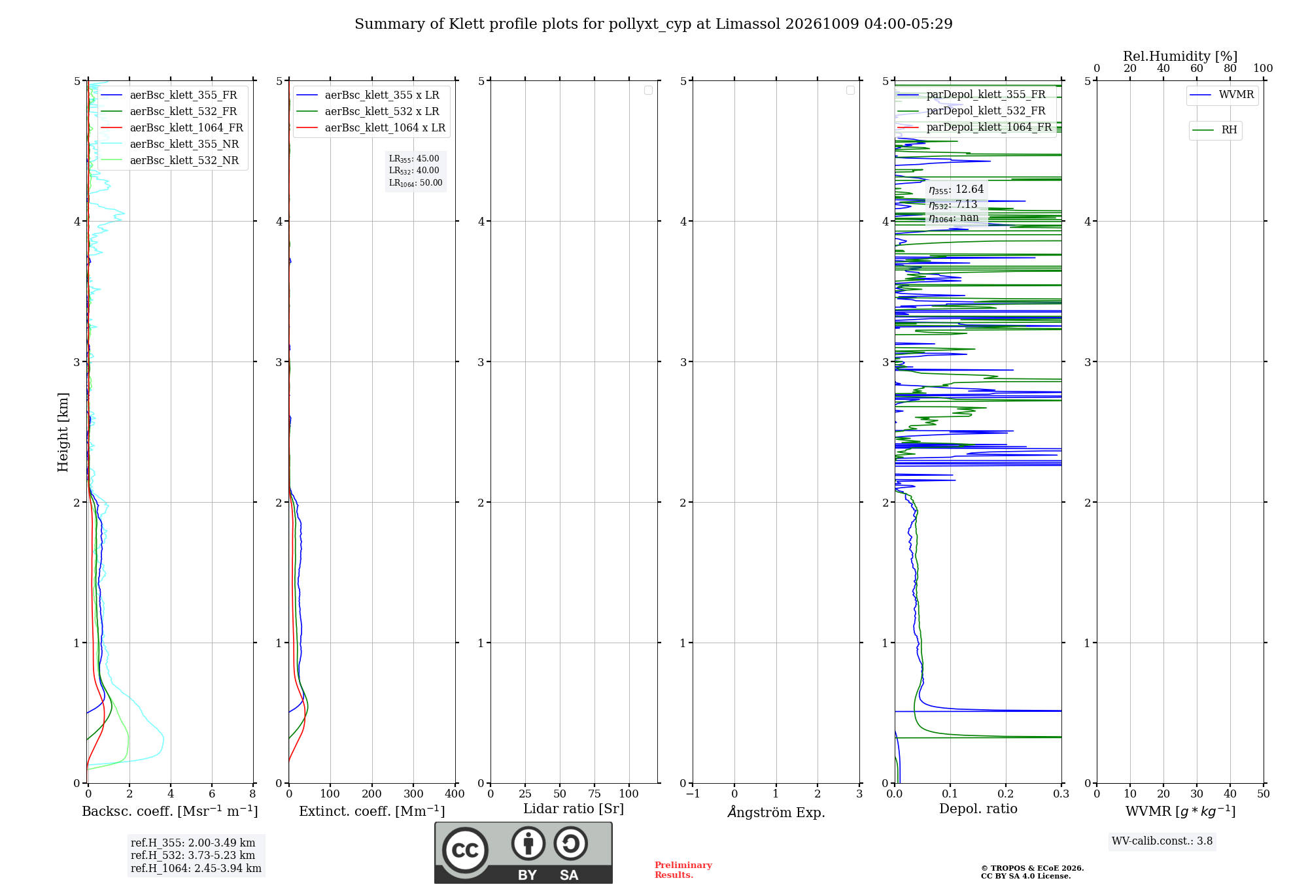Select aerBsc_klett_355_NR legend entry
Image resolution: width=1308 pixels, height=889 pixels.
point(170,144)
